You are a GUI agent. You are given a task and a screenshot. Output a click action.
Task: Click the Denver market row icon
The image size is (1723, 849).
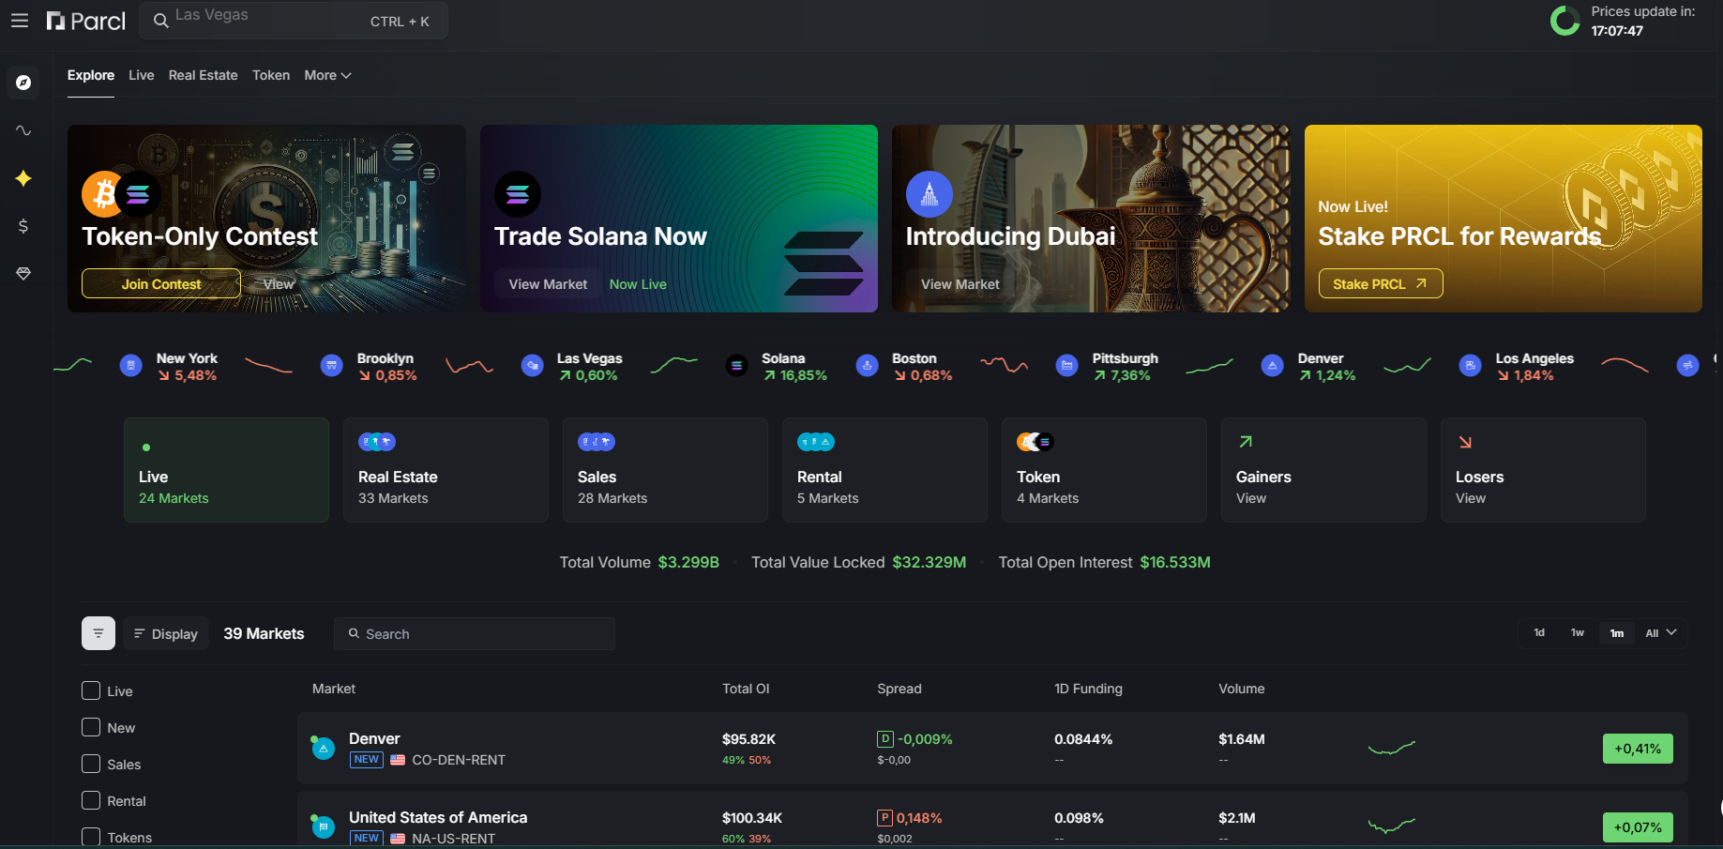click(323, 748)
